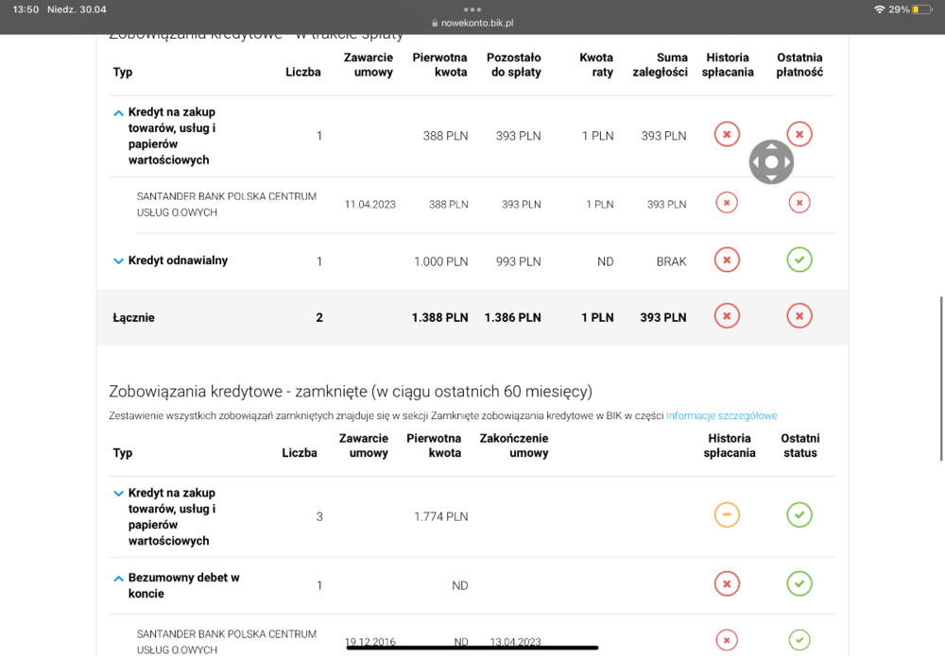Collapse the Bezumowny debet w koncie row
Screen dimensions: 945x656
tap(119, 579)
